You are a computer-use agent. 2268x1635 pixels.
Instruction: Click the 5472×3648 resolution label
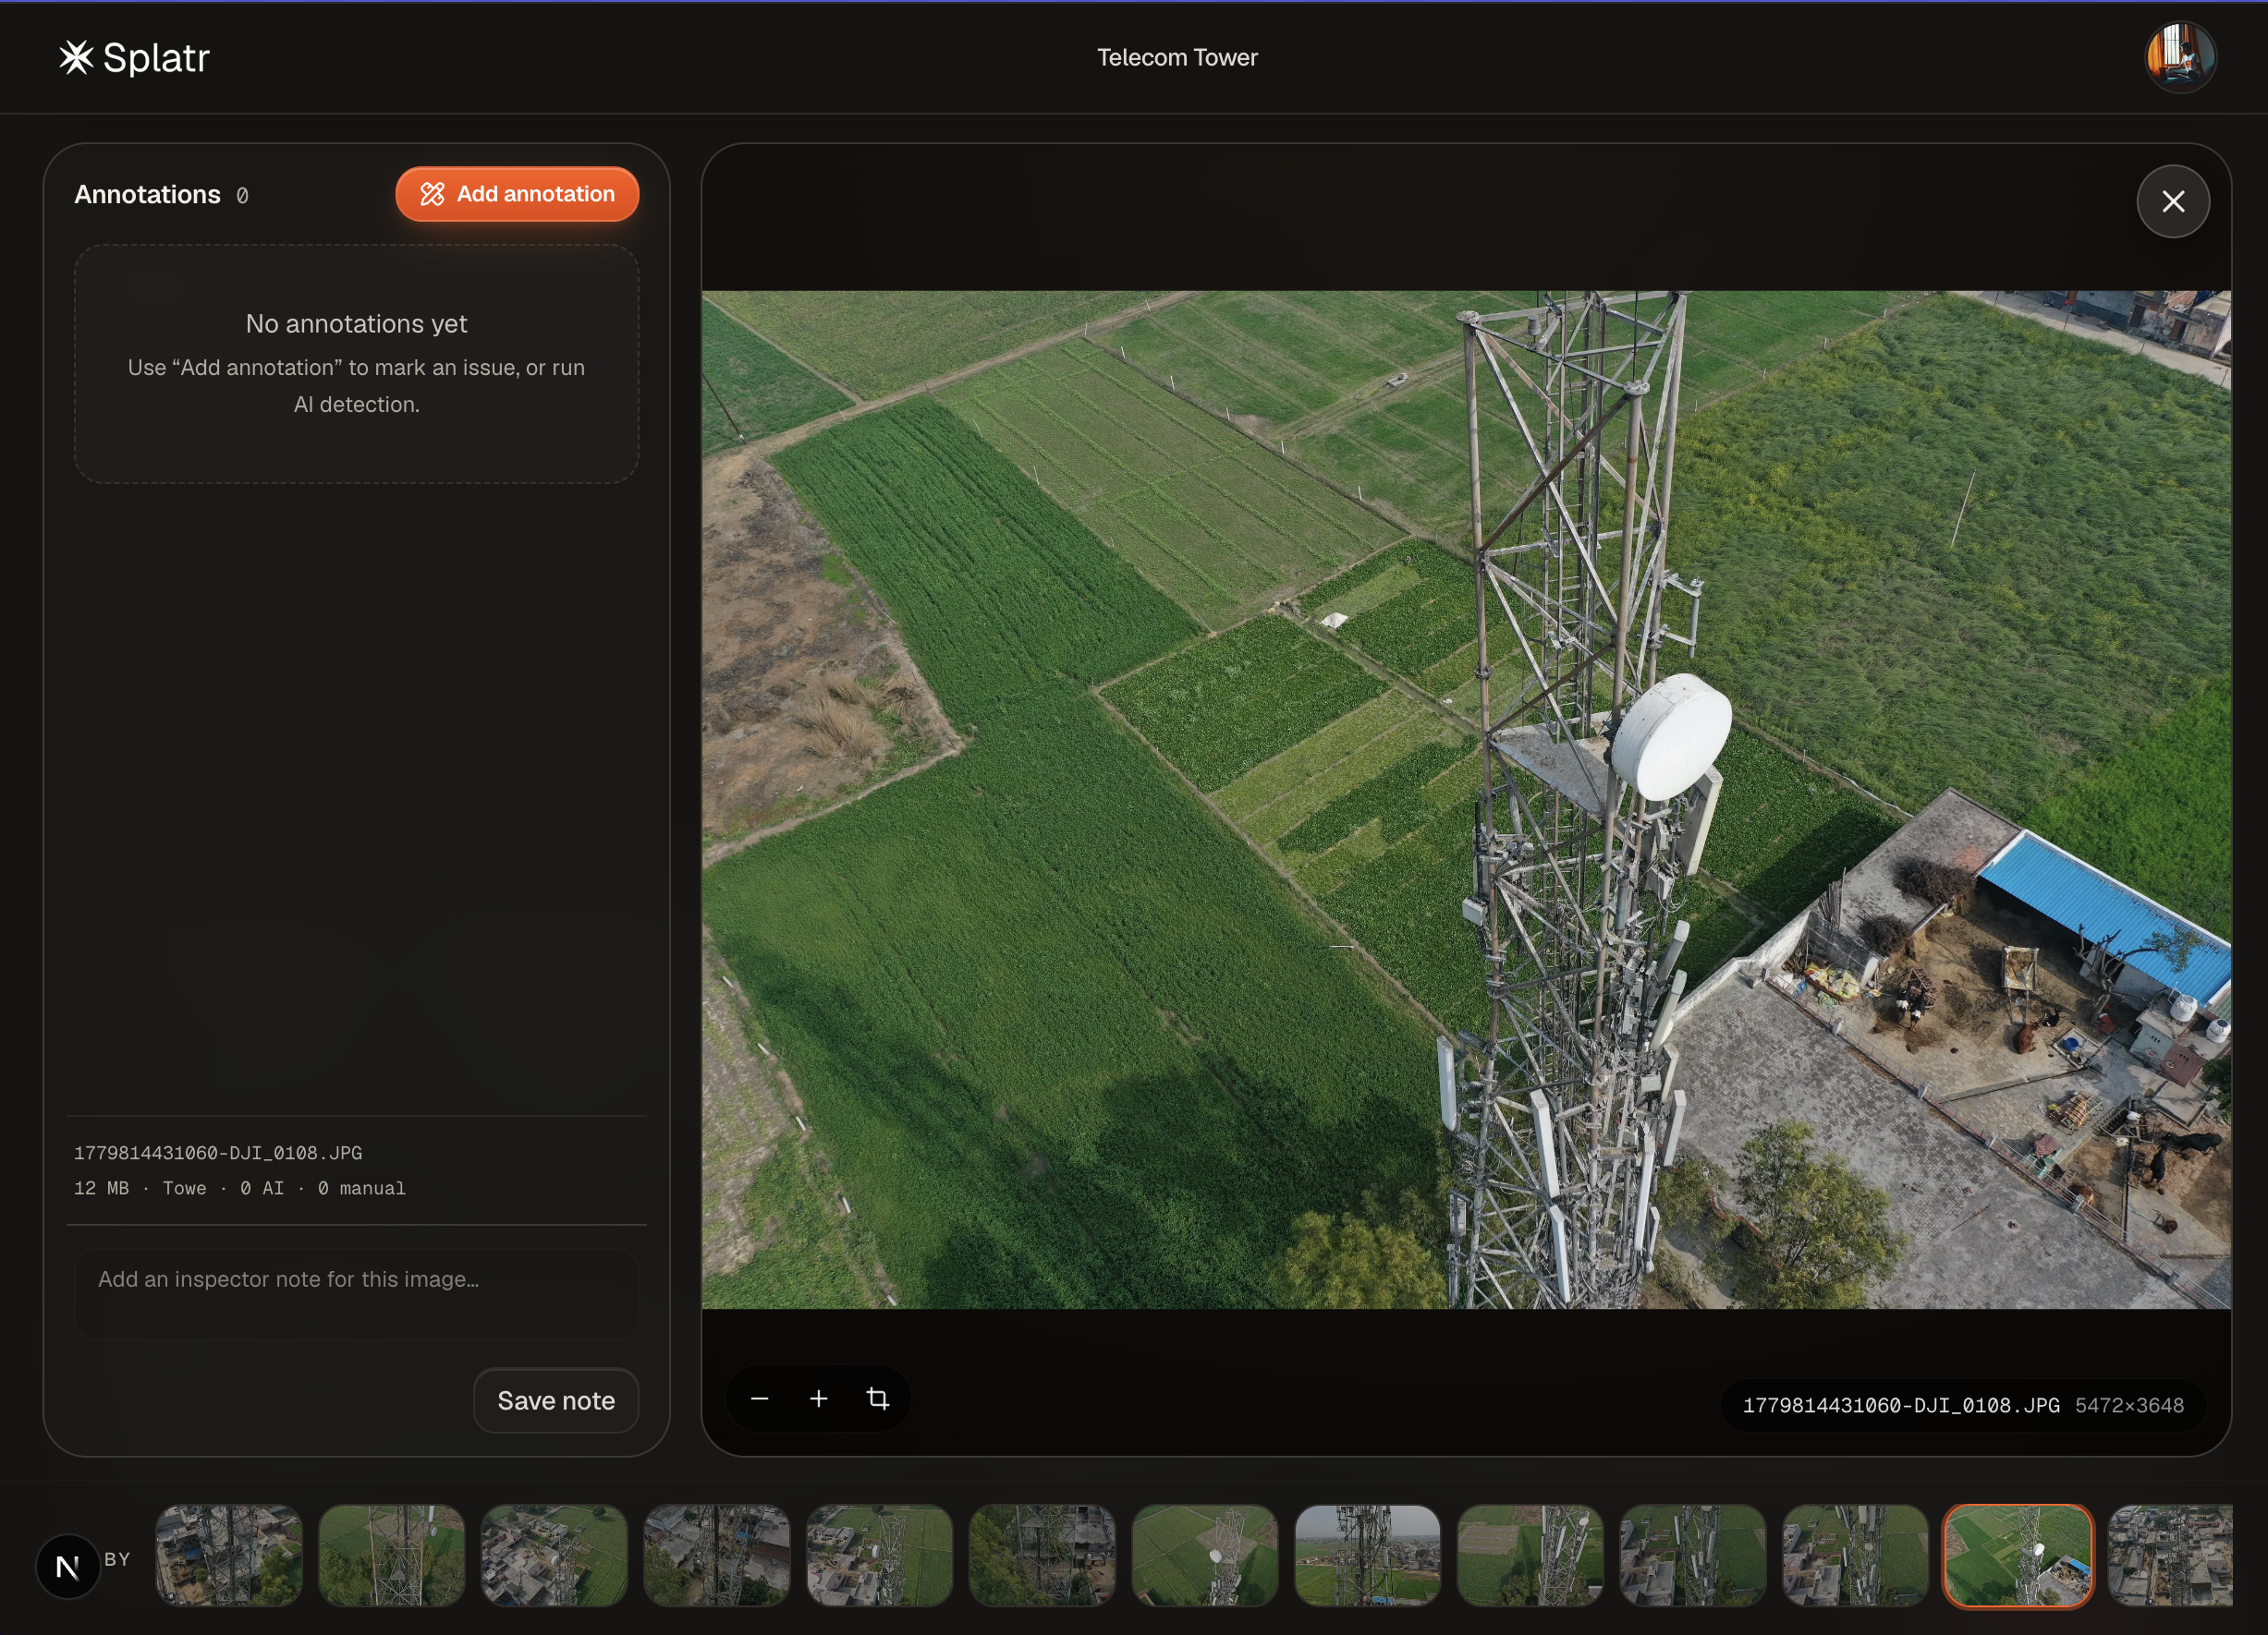tap(2129, 1405)
